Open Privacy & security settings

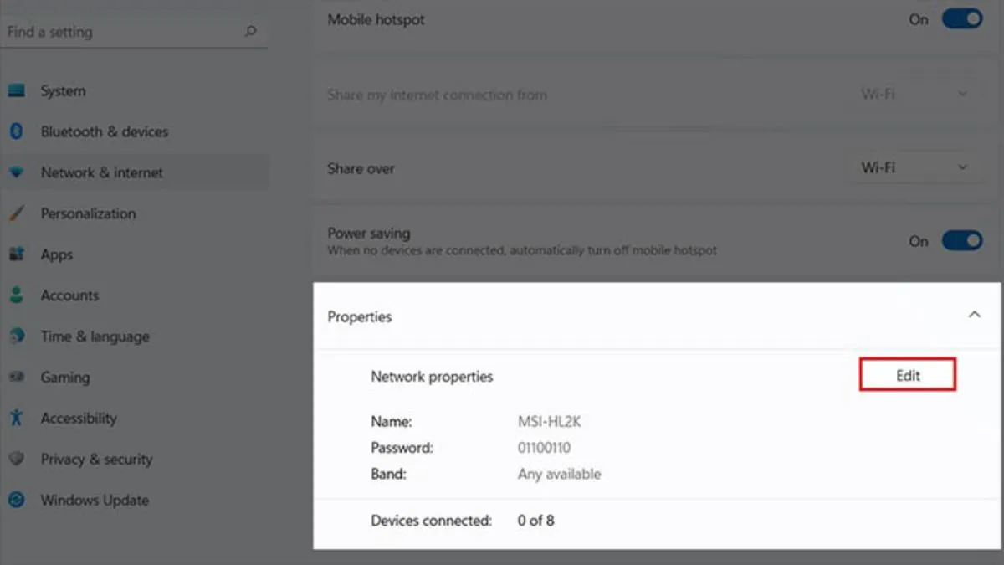[96, 459]
